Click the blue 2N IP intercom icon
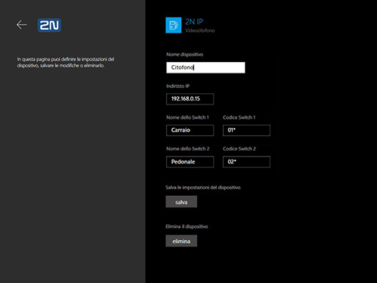 (174, 25)
